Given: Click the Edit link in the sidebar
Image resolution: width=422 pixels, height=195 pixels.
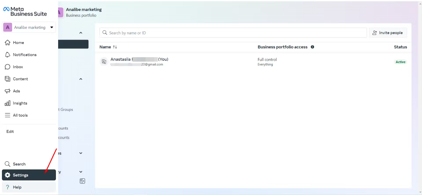Looking at the screenshot, I should (x=10, y=131).
